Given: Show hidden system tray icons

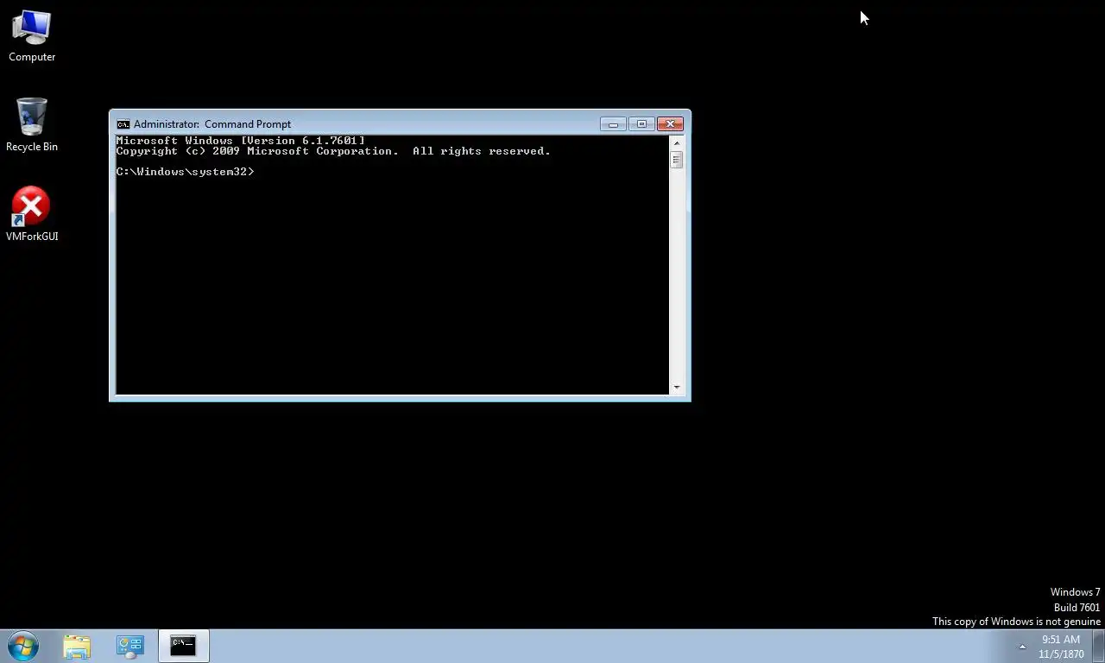Looking at the screenshot, I should (1022, 647).
